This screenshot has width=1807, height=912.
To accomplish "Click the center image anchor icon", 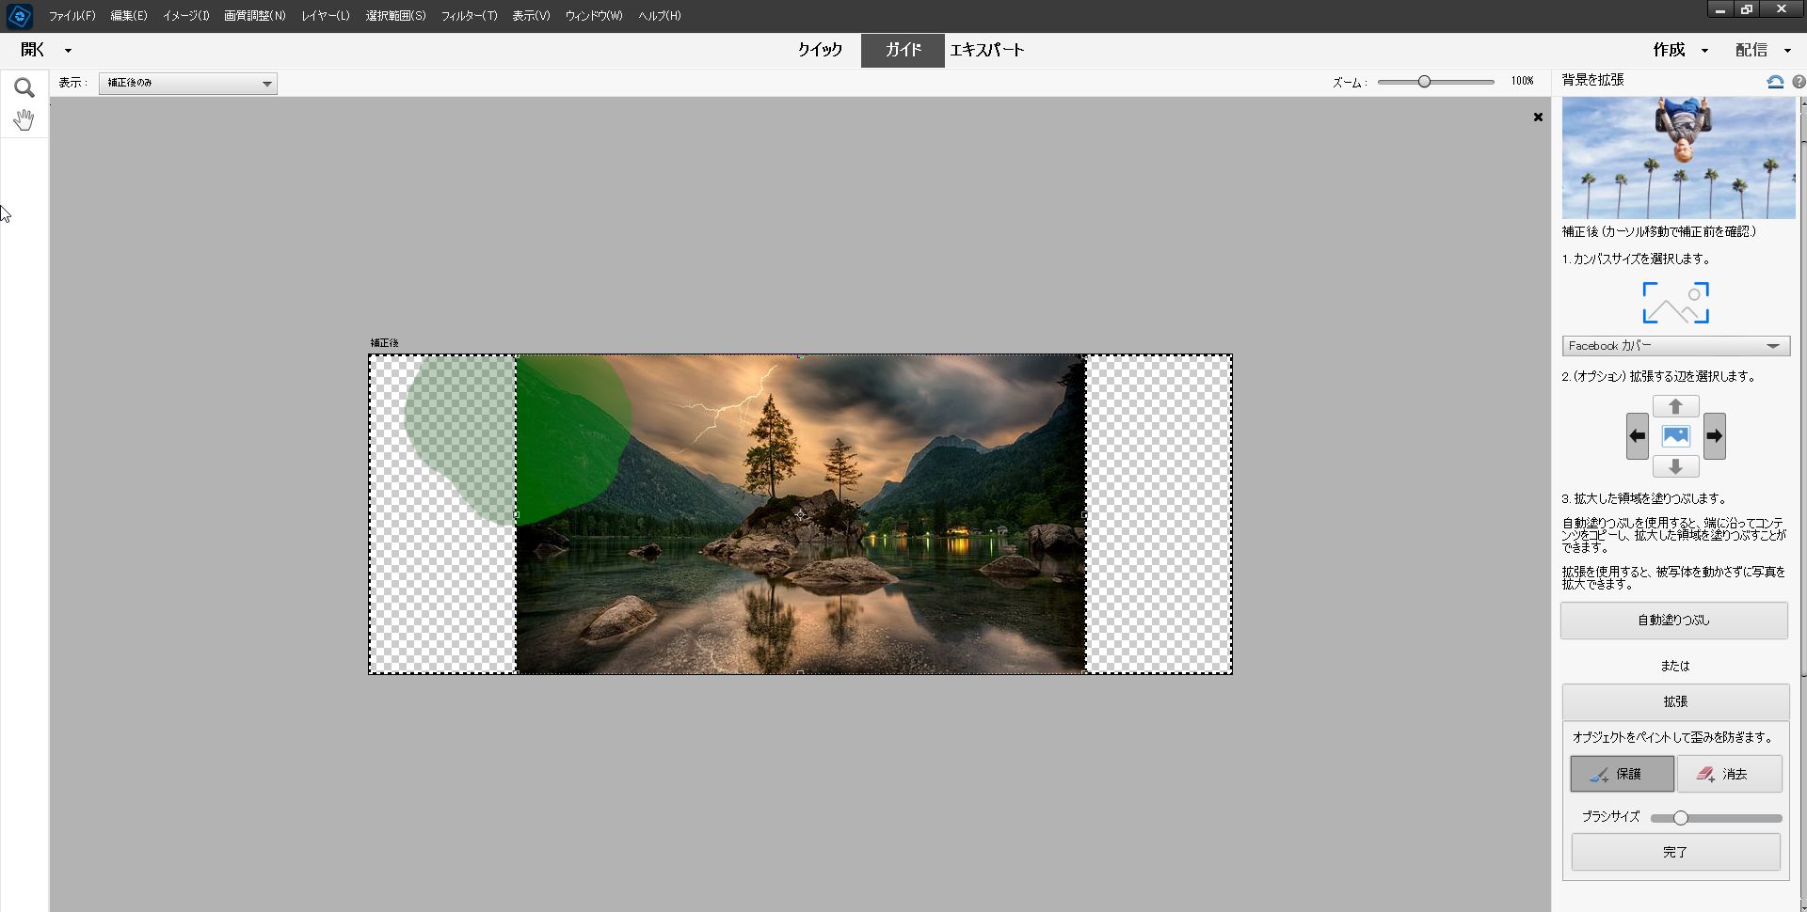I will tap(1676, 436).
